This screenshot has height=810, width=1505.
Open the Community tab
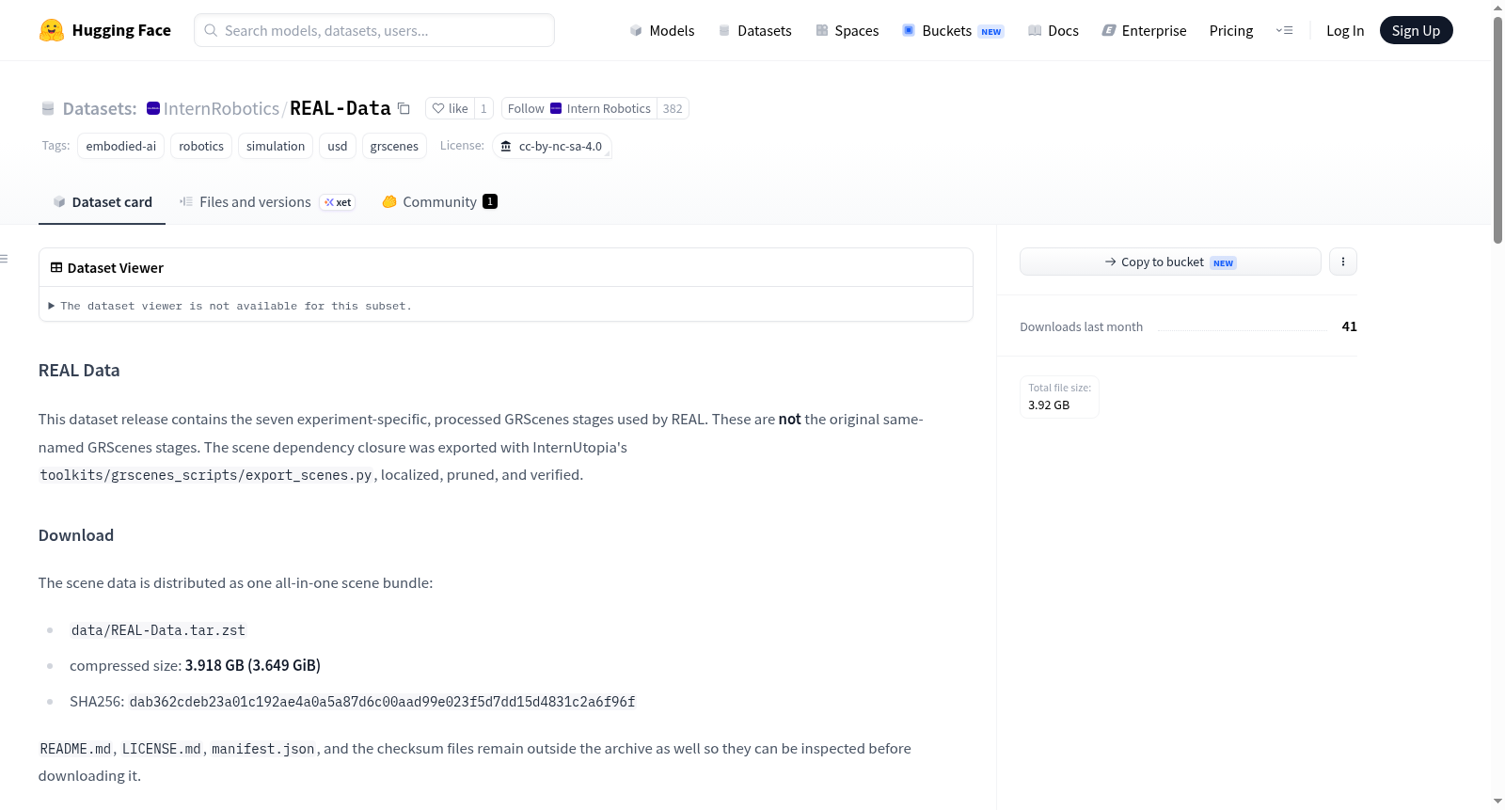[x=439, y=201]
